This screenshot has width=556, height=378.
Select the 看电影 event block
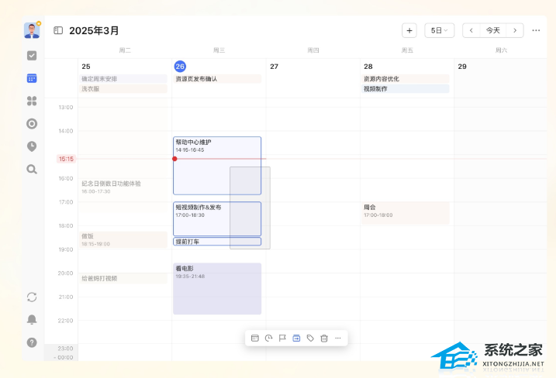point(216,288)
